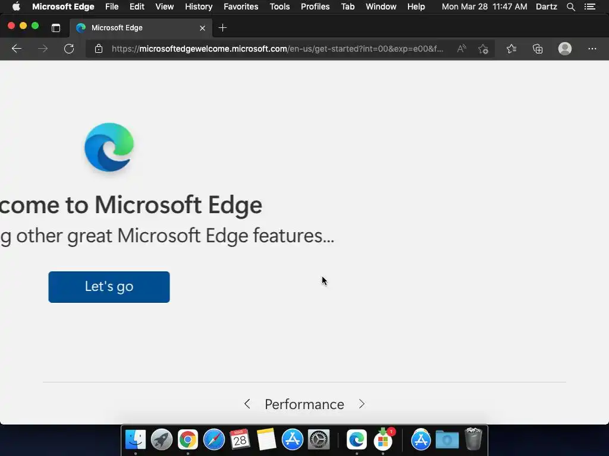Click the Microsoft Edge Dock icon
This screenshot has width=609, height=456.
point(357,439)
